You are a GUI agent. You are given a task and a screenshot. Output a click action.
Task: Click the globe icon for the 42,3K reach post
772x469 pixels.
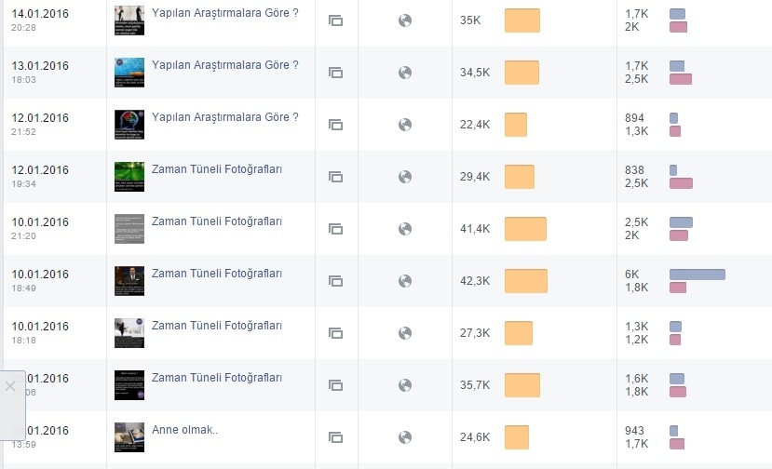(x=405, y=281)
